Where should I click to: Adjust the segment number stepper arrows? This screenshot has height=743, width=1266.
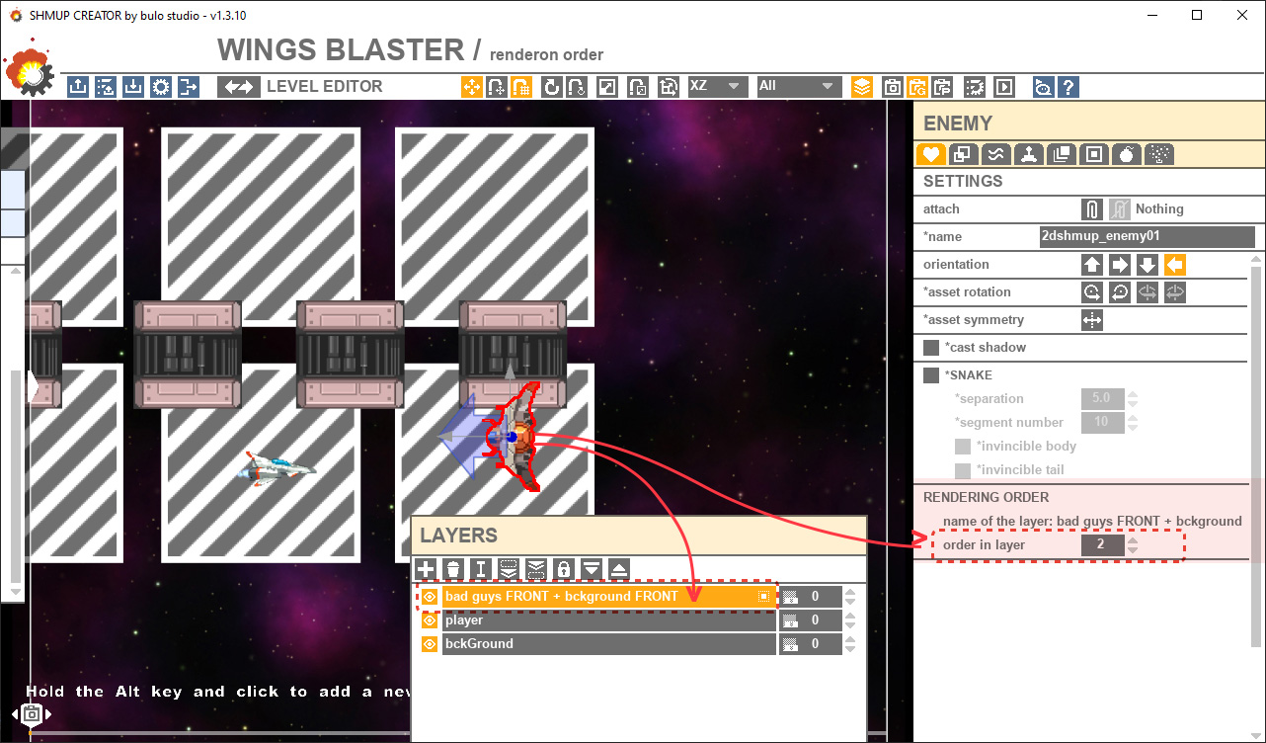1133,423
